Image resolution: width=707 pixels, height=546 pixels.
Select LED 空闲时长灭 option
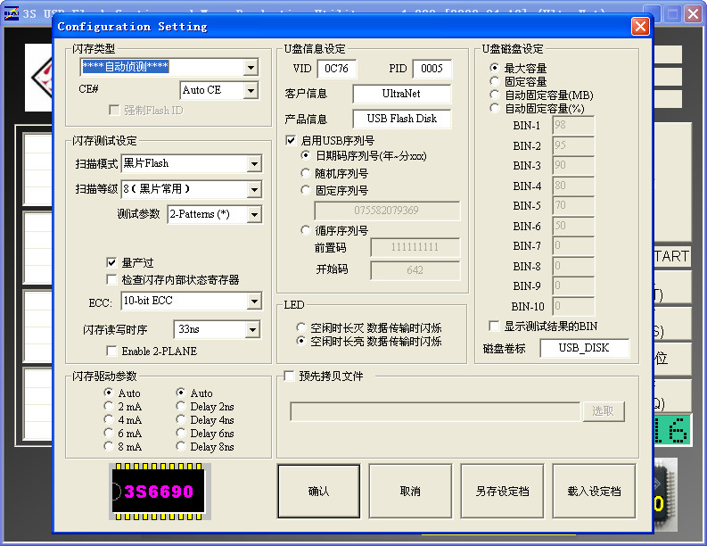[x=300, y=327]
